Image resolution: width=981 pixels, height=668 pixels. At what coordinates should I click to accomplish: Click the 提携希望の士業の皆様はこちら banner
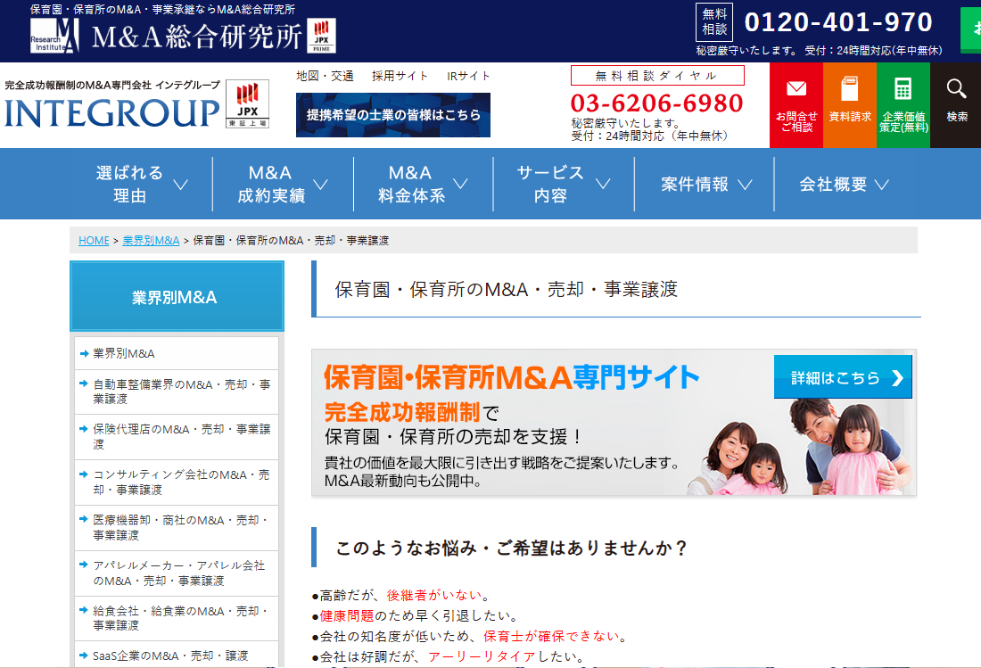click(393, 115)
